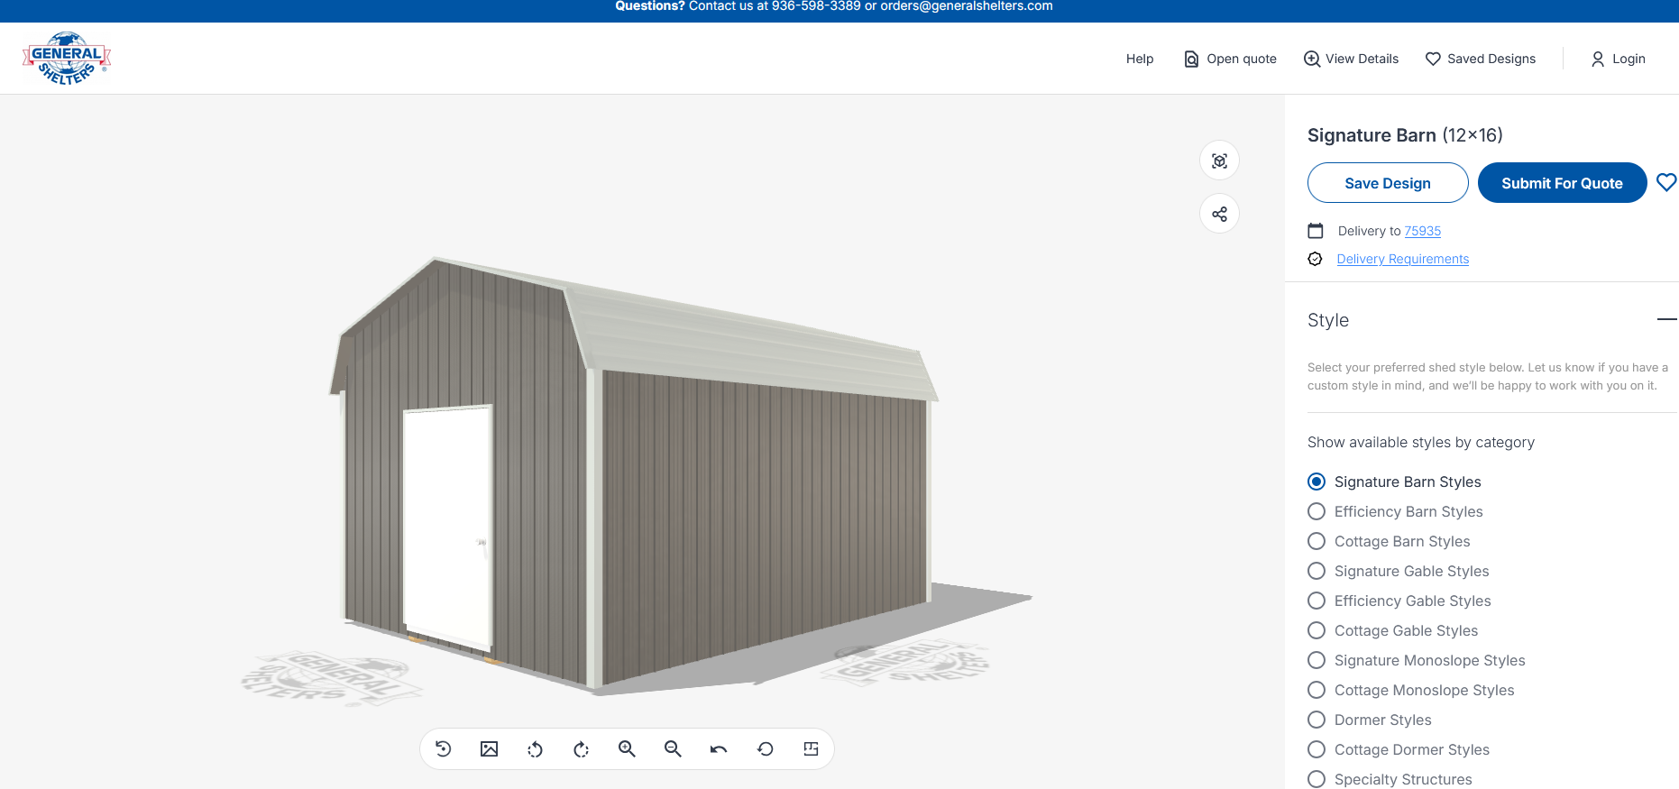
Task: Choose Signature Gable Styles category
Action: pos(1317,571)
